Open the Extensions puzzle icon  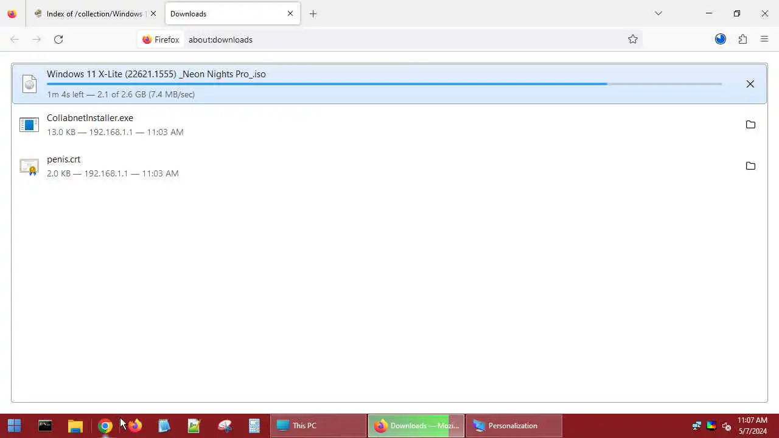click(x=742, y=40)
